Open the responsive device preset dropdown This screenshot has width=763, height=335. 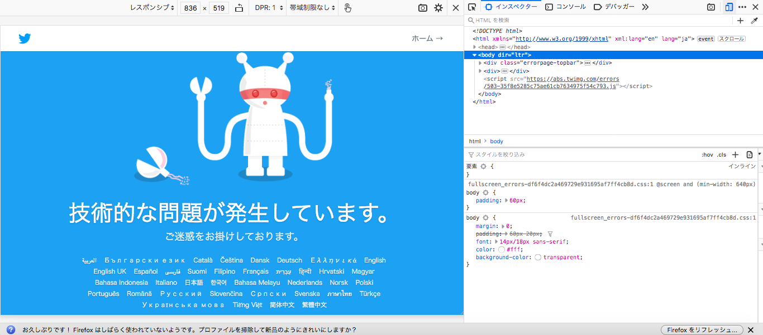[x=152, y=8]
